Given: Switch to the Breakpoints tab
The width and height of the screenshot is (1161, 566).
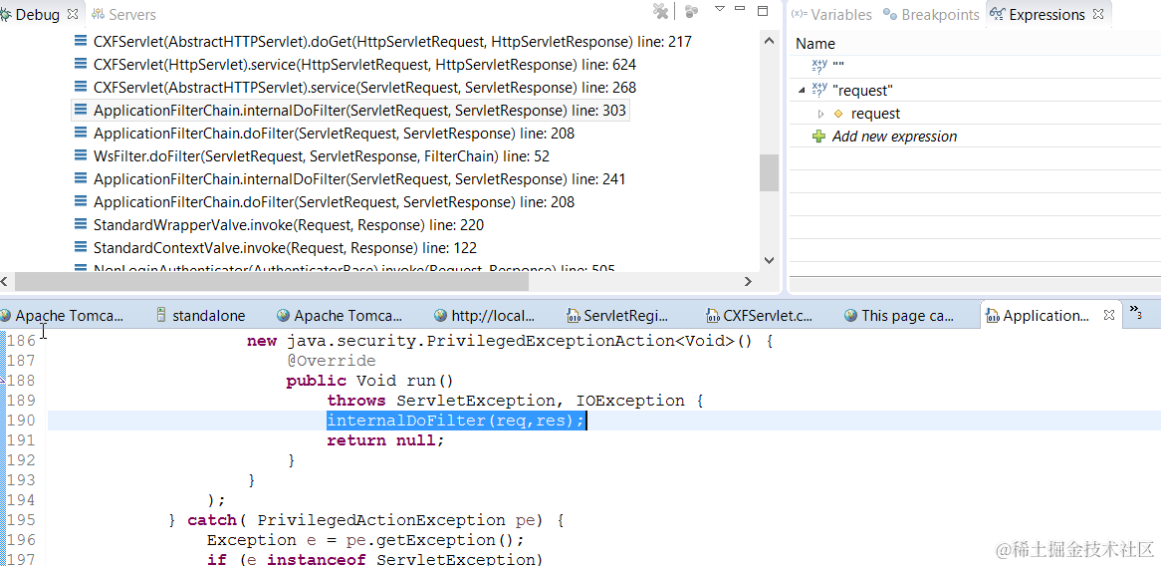Looking at the screenshot, I should 931,14.
